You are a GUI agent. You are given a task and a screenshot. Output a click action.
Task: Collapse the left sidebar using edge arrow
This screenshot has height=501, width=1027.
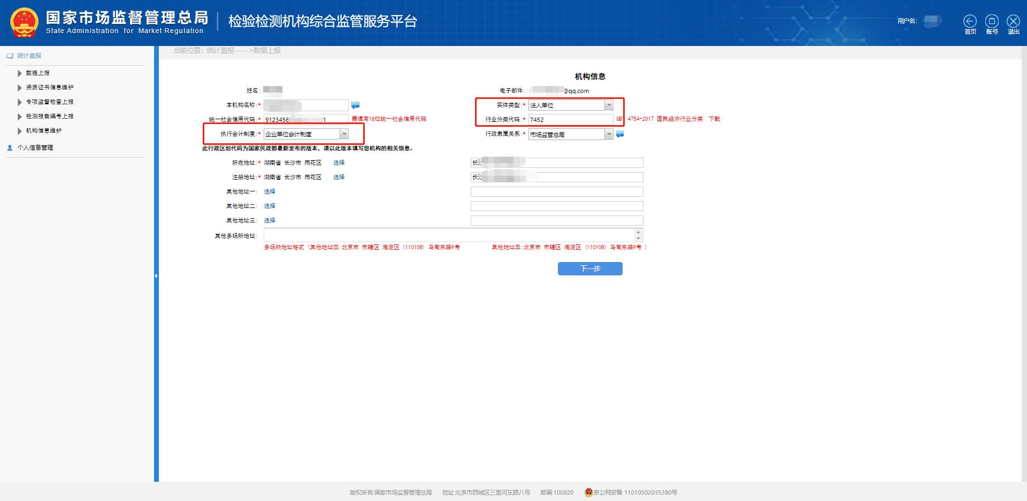click(x=156, y=275)
